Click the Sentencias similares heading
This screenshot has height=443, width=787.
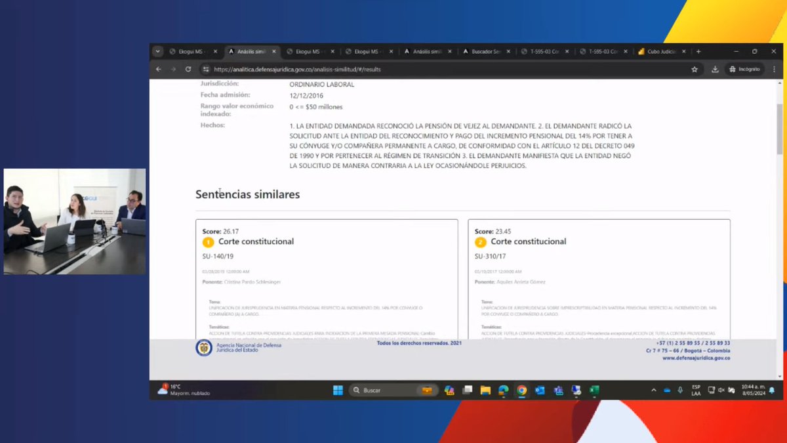click(x=247, y=195)
